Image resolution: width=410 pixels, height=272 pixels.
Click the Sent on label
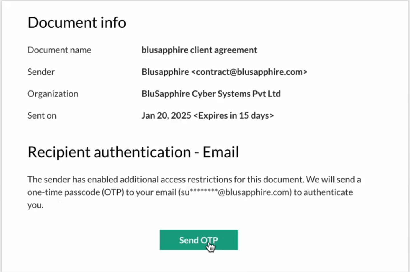42,116
